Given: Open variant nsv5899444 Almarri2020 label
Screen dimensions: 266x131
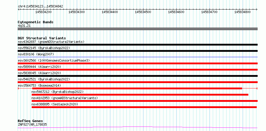Looking at the screenshot, I should point(39,67).
